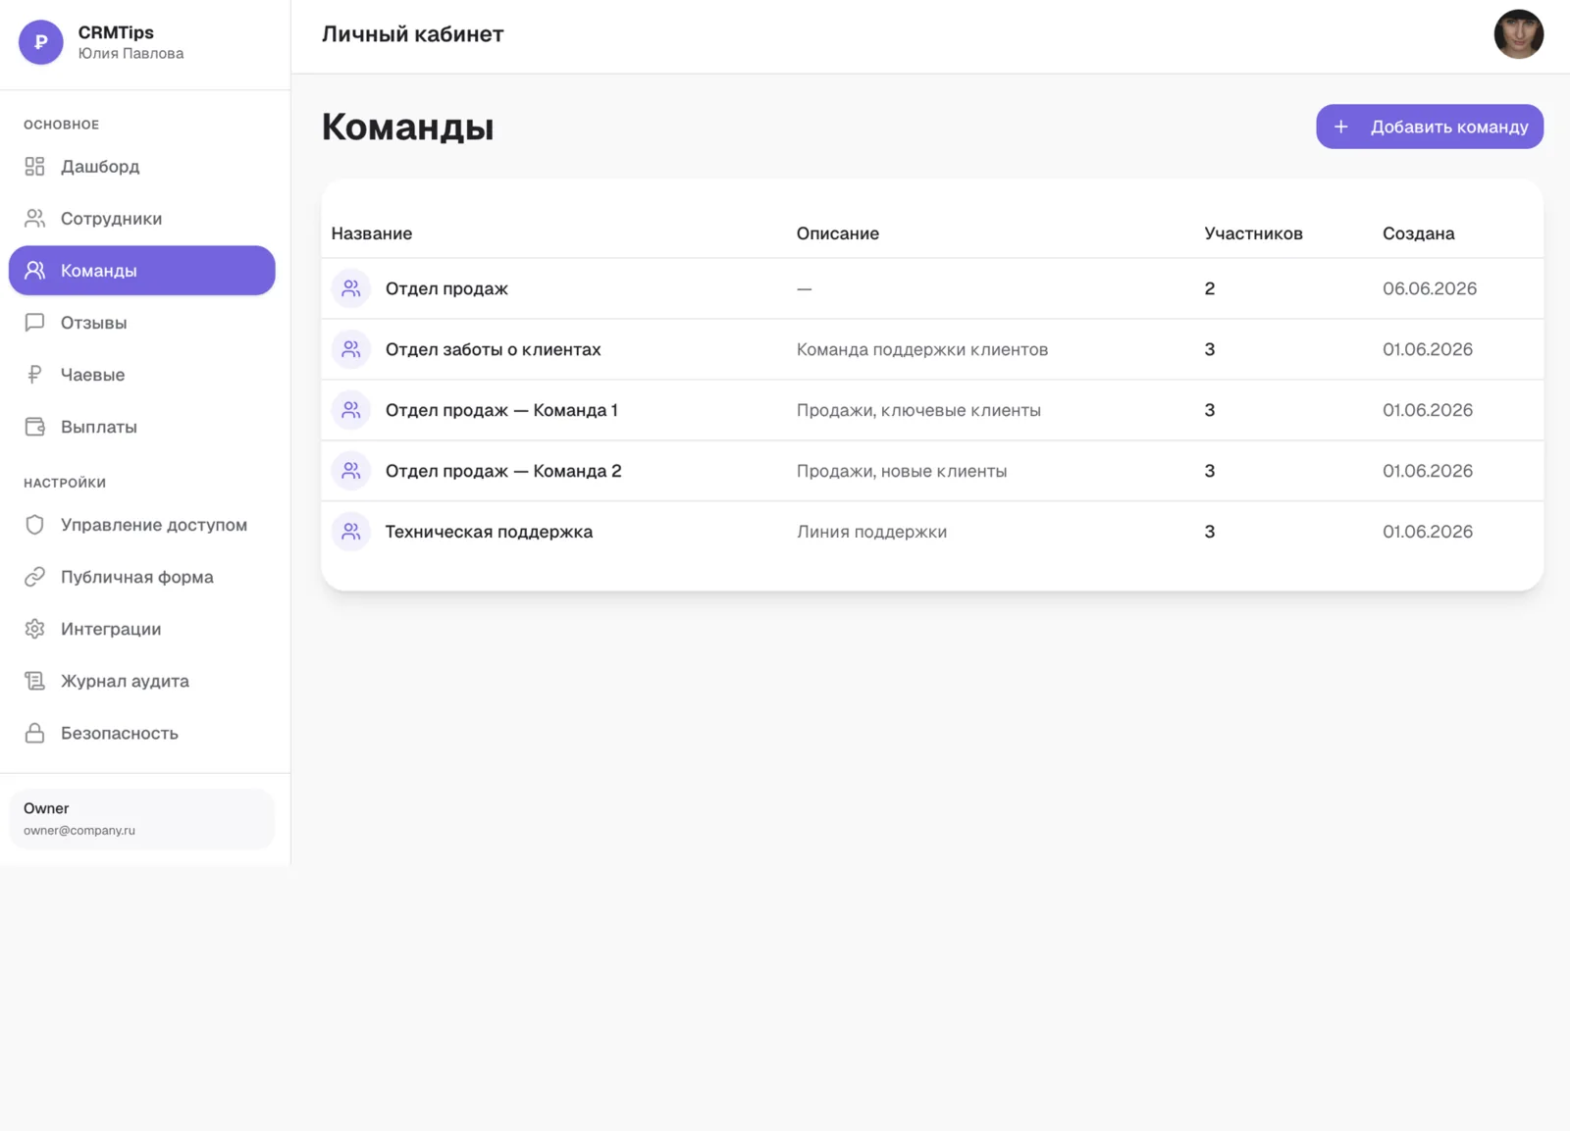Click the gear icon for Интеграции
1570x1131 pixels.
pos(34,629)
